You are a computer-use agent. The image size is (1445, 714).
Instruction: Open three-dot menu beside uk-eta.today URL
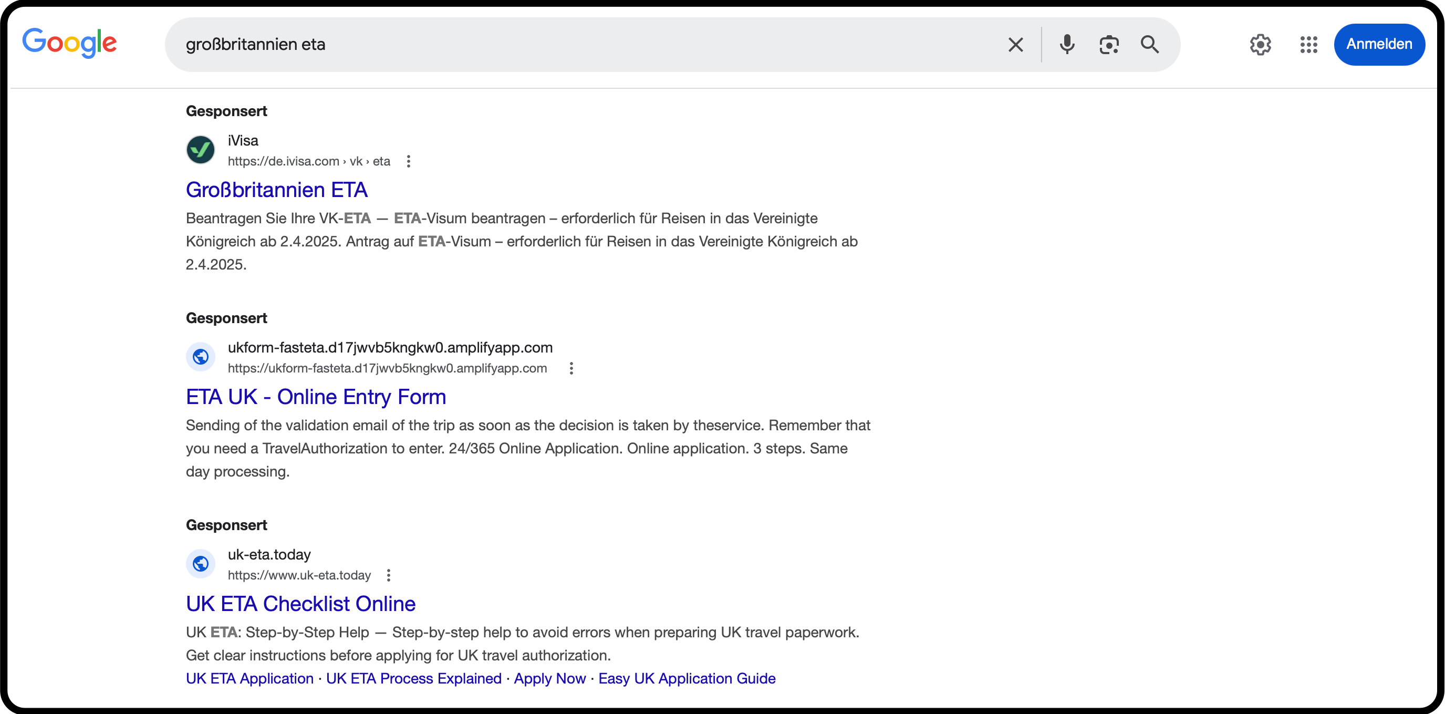(x=388, y=575)
